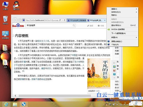Image resolution: width=143 pixels, height=107 pixels.
Task: Click the 编辑 edit button
Action: pos(90,26)
